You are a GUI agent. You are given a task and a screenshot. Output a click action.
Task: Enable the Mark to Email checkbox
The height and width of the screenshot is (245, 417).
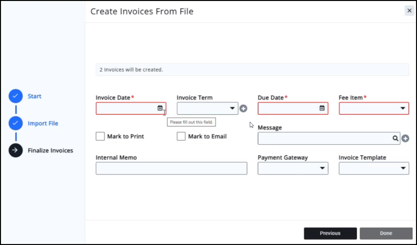(181, 136)
